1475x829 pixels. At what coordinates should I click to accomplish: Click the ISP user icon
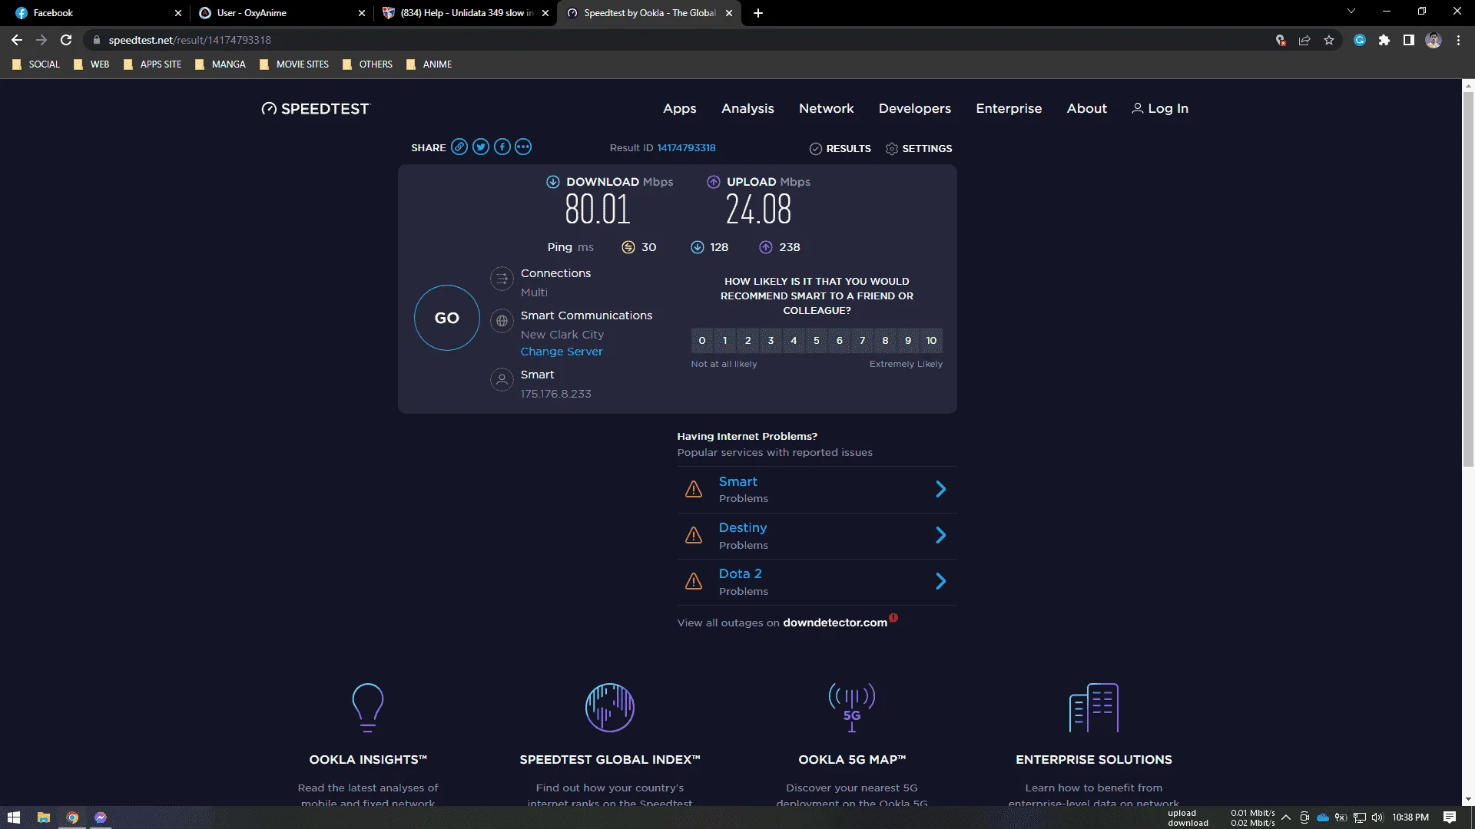click(x=502, y=380)
